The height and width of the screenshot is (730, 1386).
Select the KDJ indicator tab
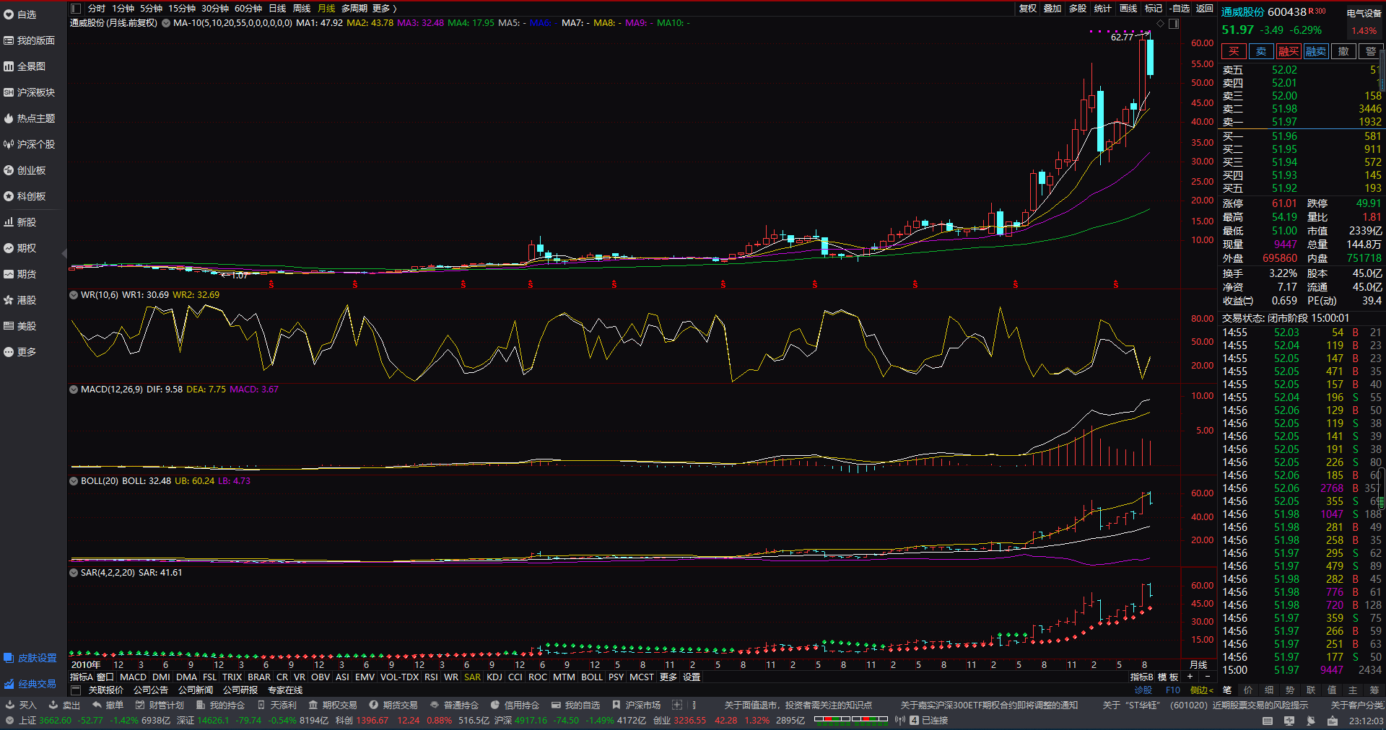coord(494,677)
